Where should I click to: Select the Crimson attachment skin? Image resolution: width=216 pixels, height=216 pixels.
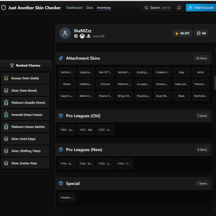coord(105,84)
